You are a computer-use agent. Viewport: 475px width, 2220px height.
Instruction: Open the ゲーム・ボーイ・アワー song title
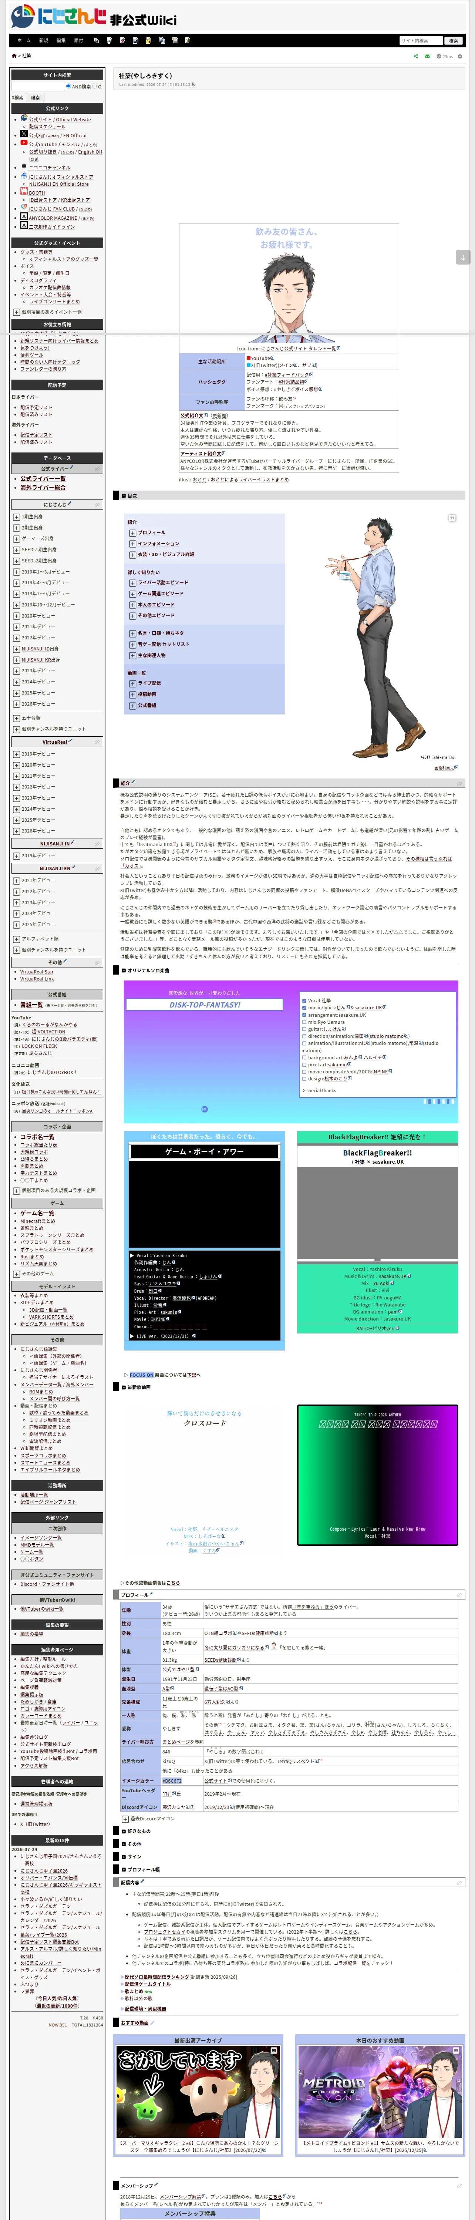coord(204,1151)
